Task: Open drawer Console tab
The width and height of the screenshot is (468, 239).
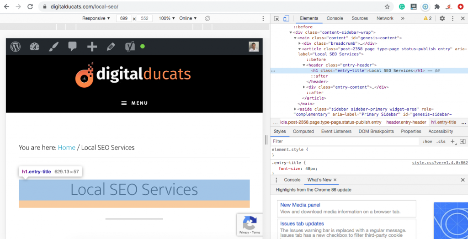Action: [x=292, y=180]
